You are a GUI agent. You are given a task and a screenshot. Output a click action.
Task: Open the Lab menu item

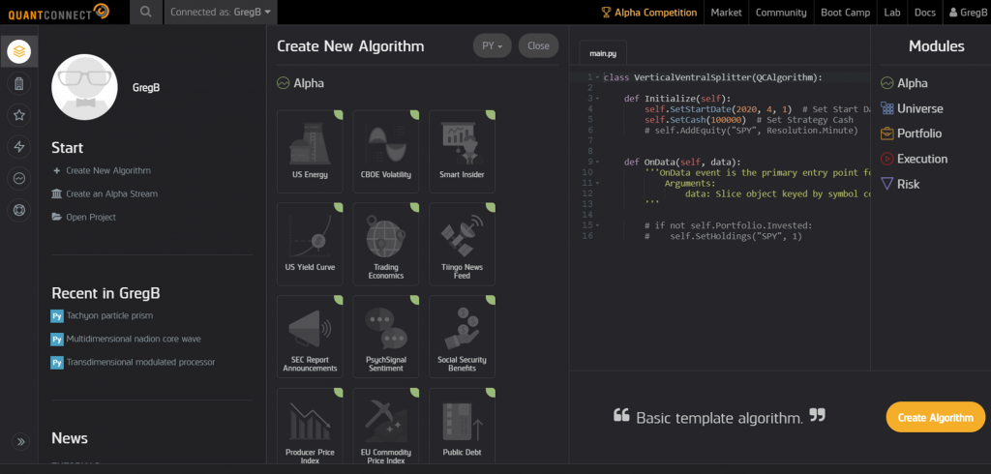(x=891, y=12)
